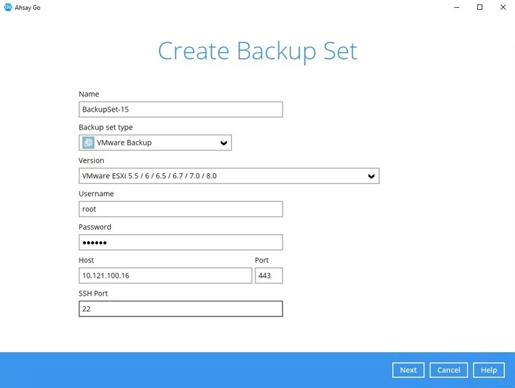This screenshot has width=515, height=388.
Task: Click the Create Backup Set heading
Action: (257, 52)
